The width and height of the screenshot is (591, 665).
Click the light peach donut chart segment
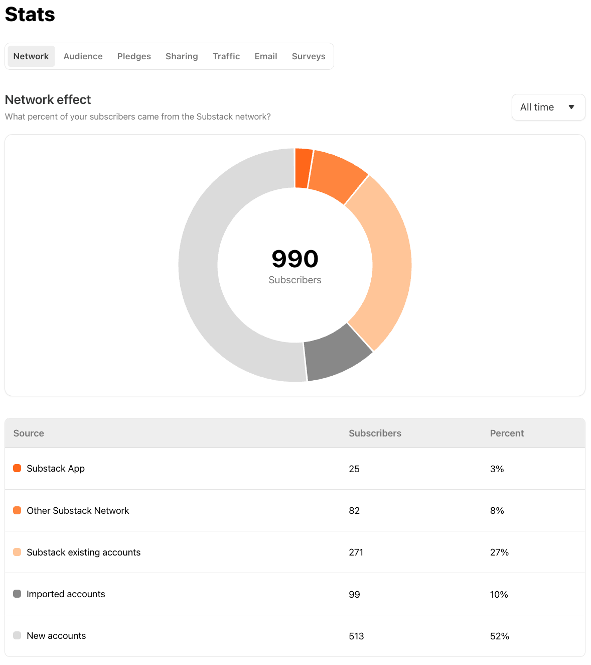386,256
